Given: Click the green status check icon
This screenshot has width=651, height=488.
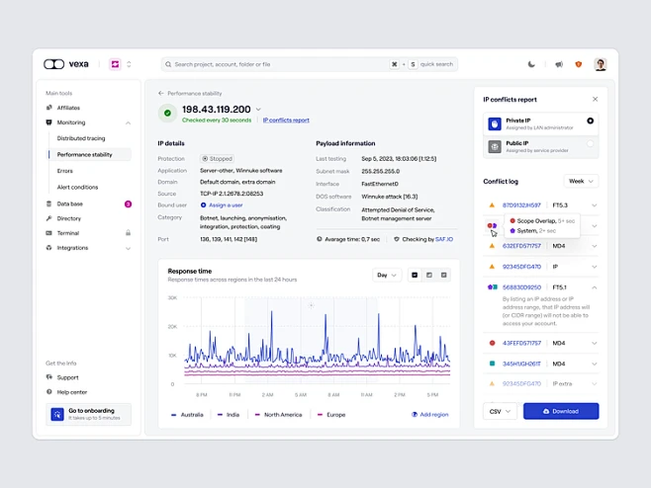Looking at the screenshot, I should [x=167, y=114].
